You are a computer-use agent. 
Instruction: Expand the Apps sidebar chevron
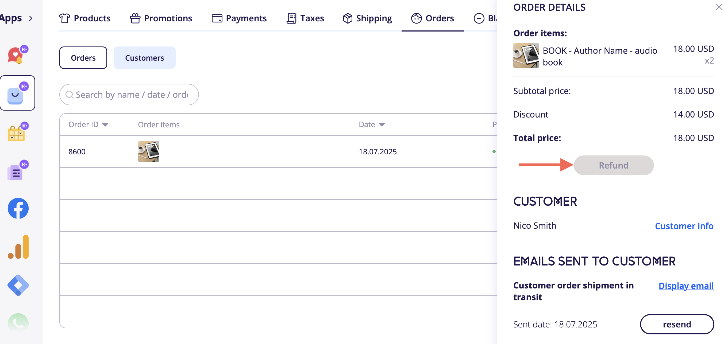(31, 18)
